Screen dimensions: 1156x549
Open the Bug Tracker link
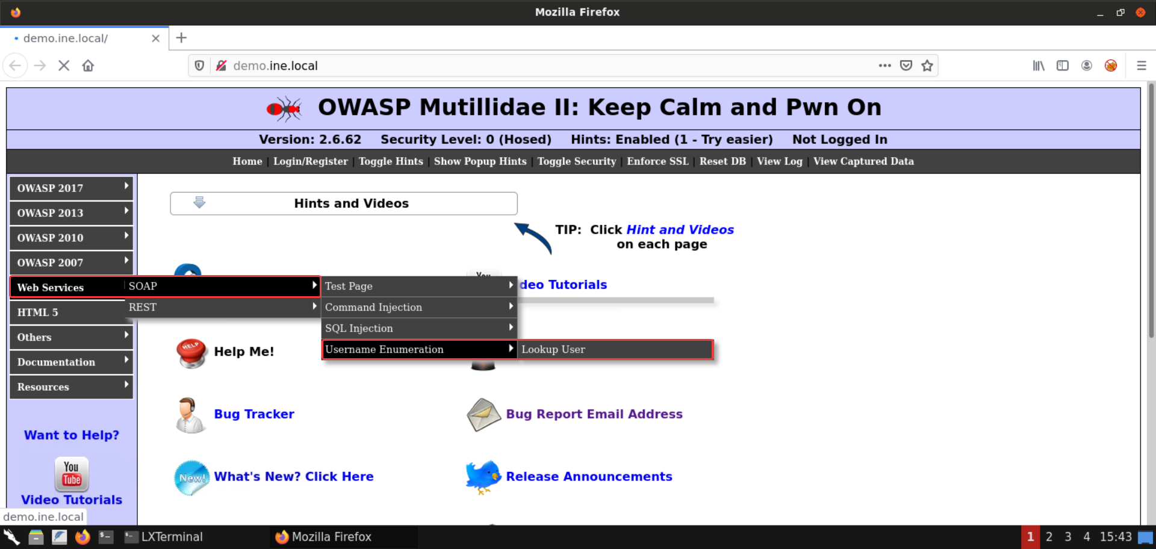coord(254,414)
